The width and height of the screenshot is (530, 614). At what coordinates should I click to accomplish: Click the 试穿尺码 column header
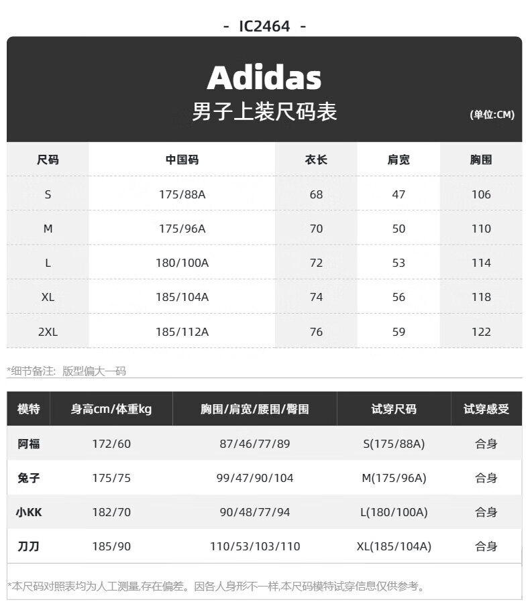(x=394, y=409)
